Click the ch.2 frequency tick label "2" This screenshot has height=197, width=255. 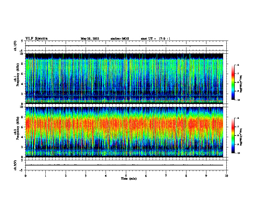tap(23, 147)
